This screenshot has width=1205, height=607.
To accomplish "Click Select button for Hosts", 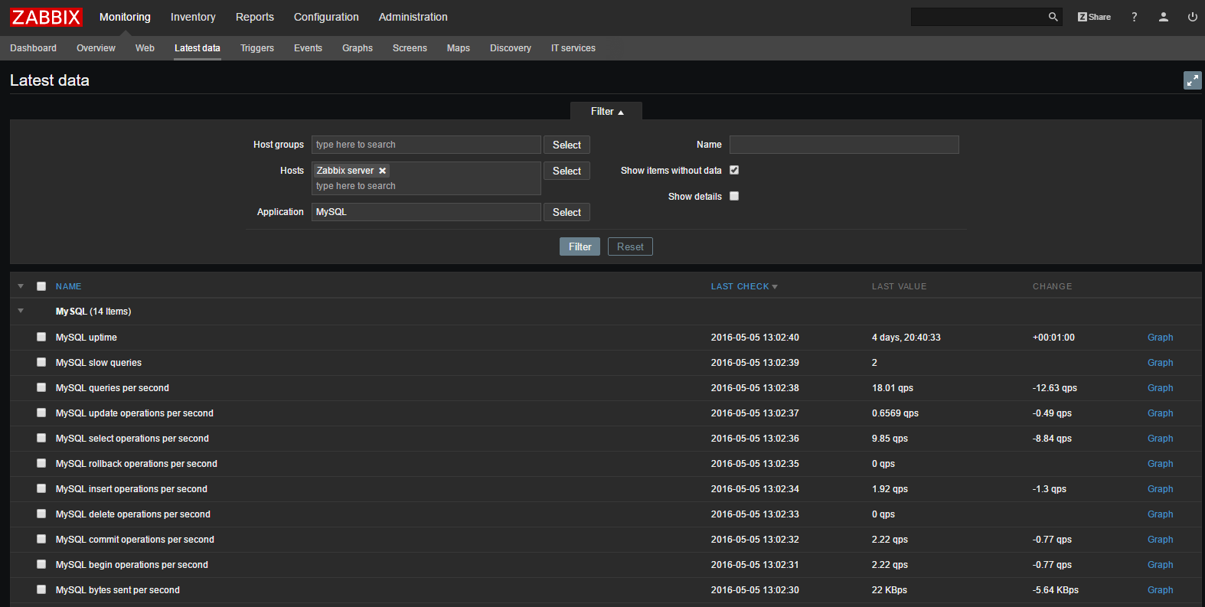I will click(x=567, y=171).
